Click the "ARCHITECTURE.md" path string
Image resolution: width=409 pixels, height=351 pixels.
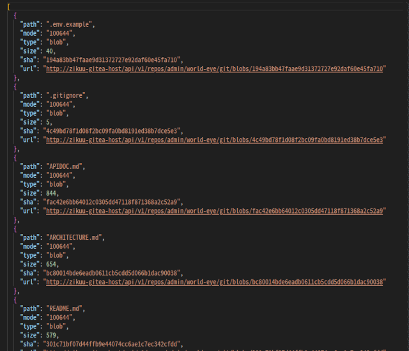point(74,237)
